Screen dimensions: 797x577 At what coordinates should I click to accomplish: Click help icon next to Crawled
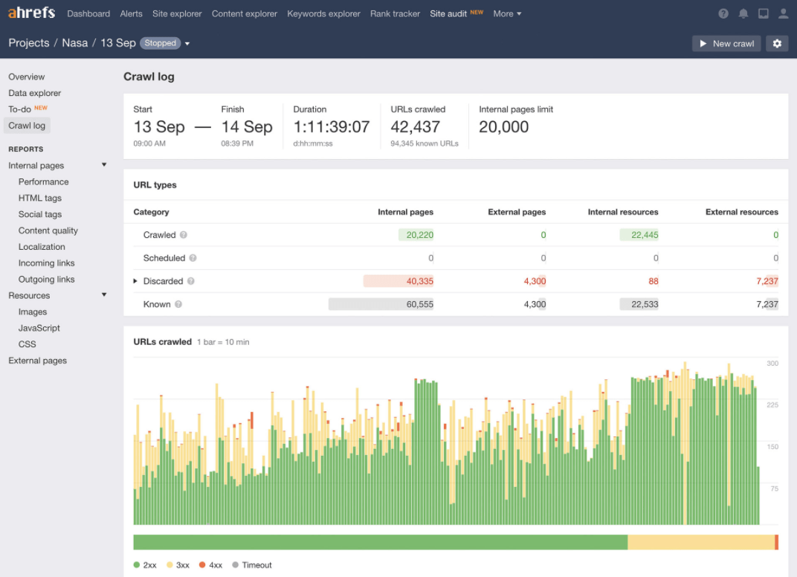(x=184, y=235)
